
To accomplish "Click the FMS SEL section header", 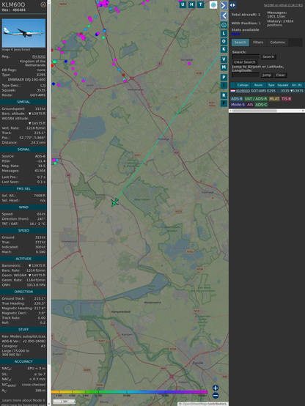I will click(23, 189).
